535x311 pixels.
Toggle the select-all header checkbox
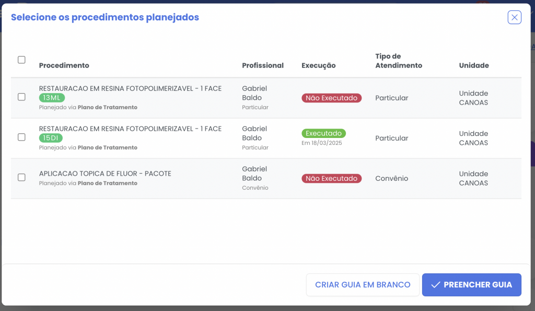[x=21, y=60]
